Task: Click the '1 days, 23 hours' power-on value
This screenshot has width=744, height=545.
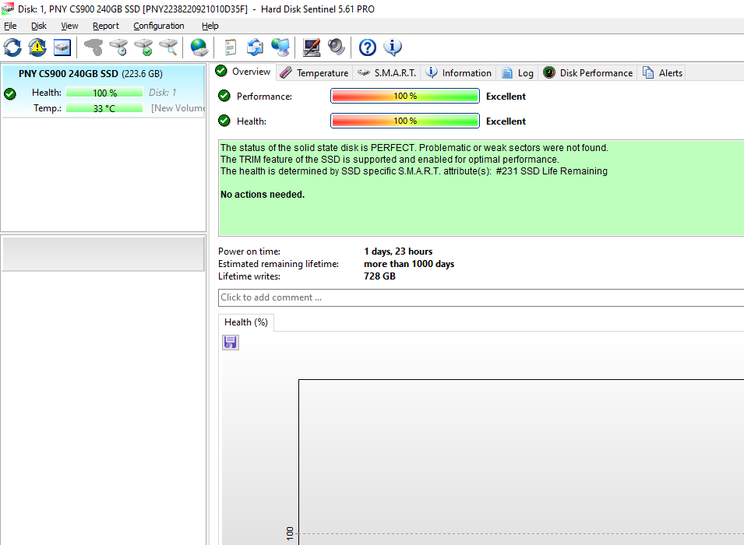Action: point(398,251)
